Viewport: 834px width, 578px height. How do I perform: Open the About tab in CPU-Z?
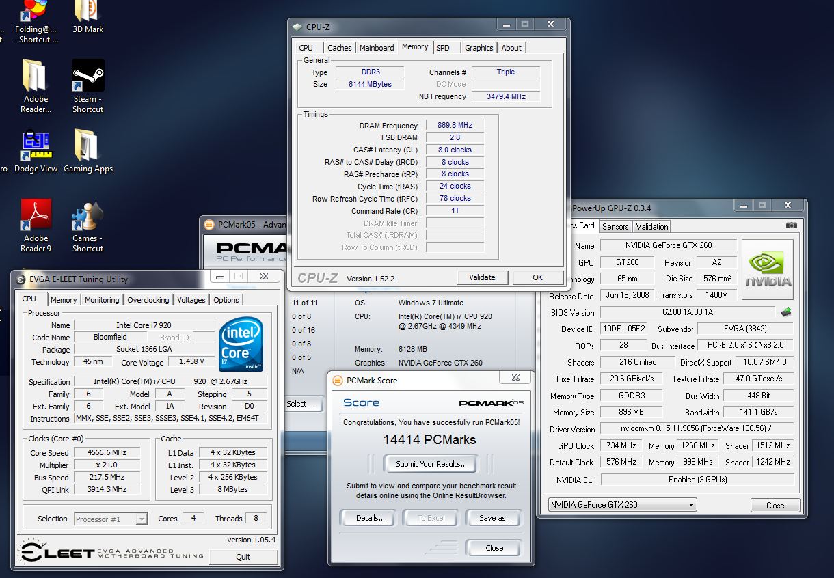coord(511,48)
